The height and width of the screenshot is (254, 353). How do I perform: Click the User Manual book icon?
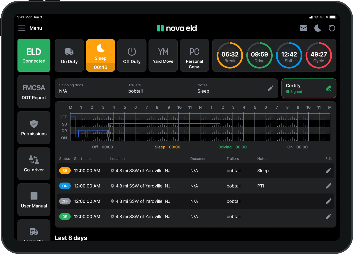(34, 196)
